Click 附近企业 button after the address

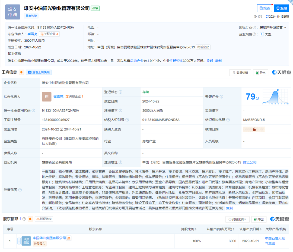click(x=203, y=47)
